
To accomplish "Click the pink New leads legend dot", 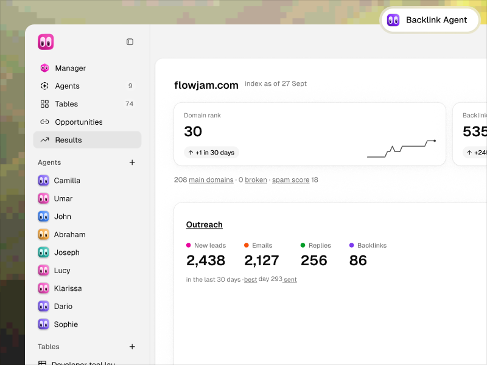I will 188,245.
